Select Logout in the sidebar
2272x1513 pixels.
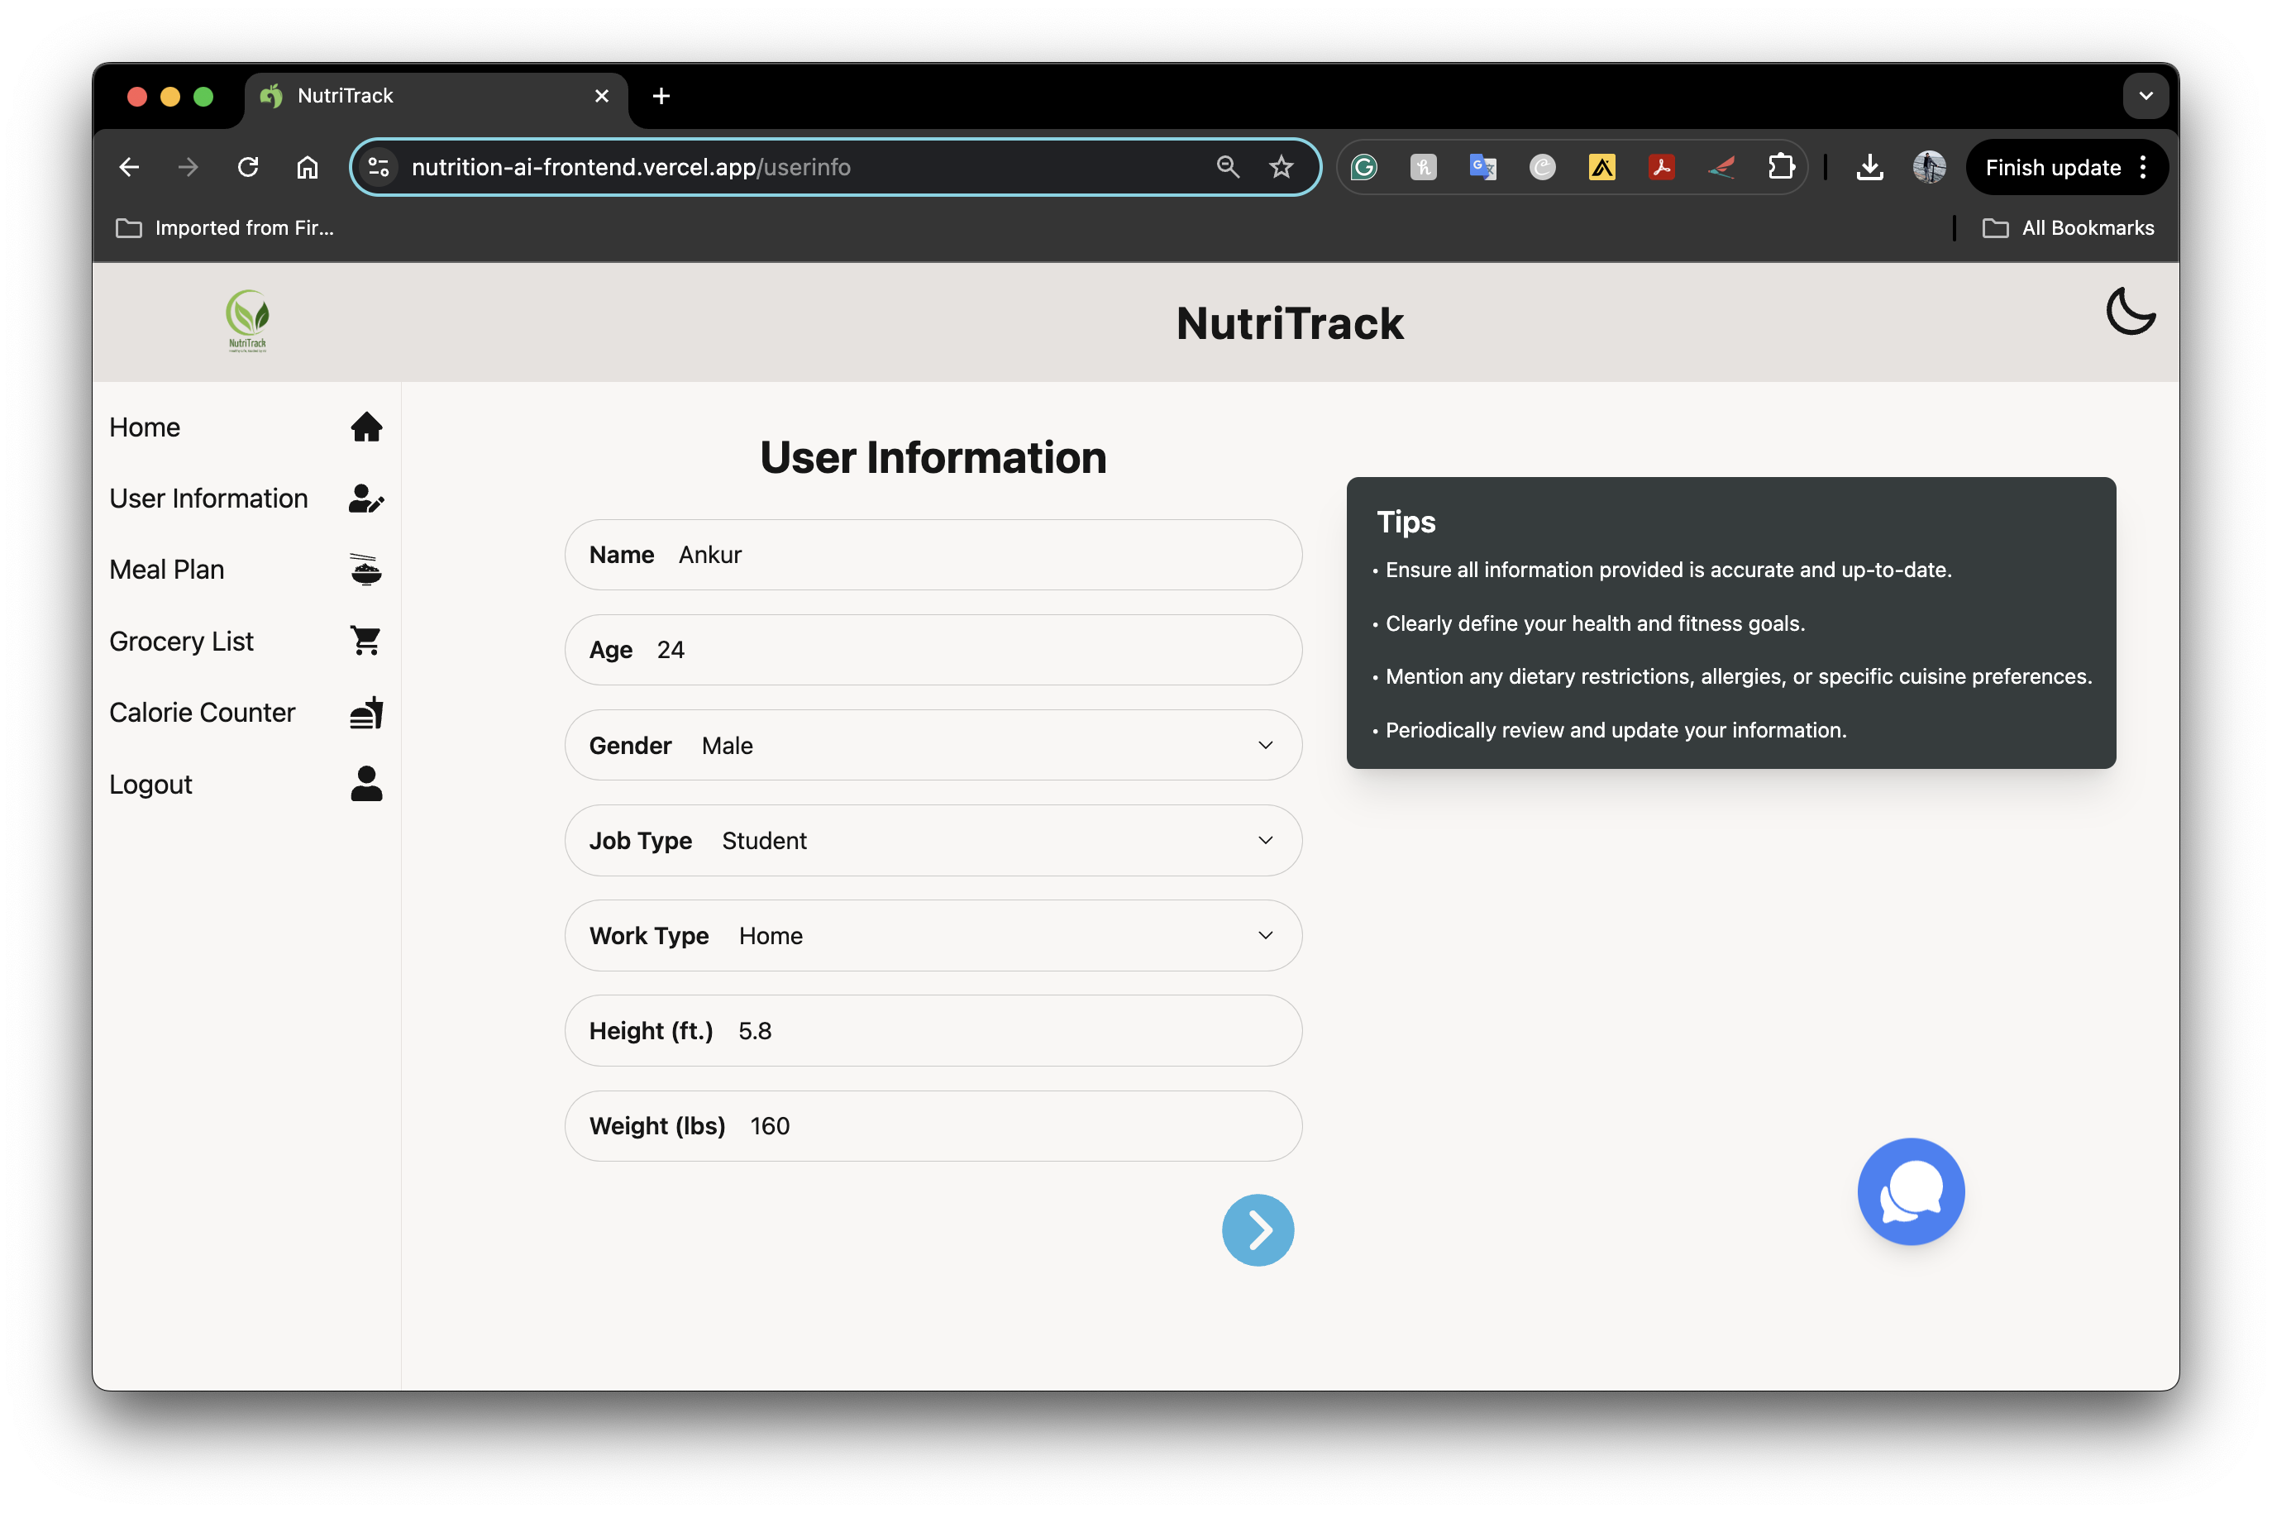tap(150, 784)
